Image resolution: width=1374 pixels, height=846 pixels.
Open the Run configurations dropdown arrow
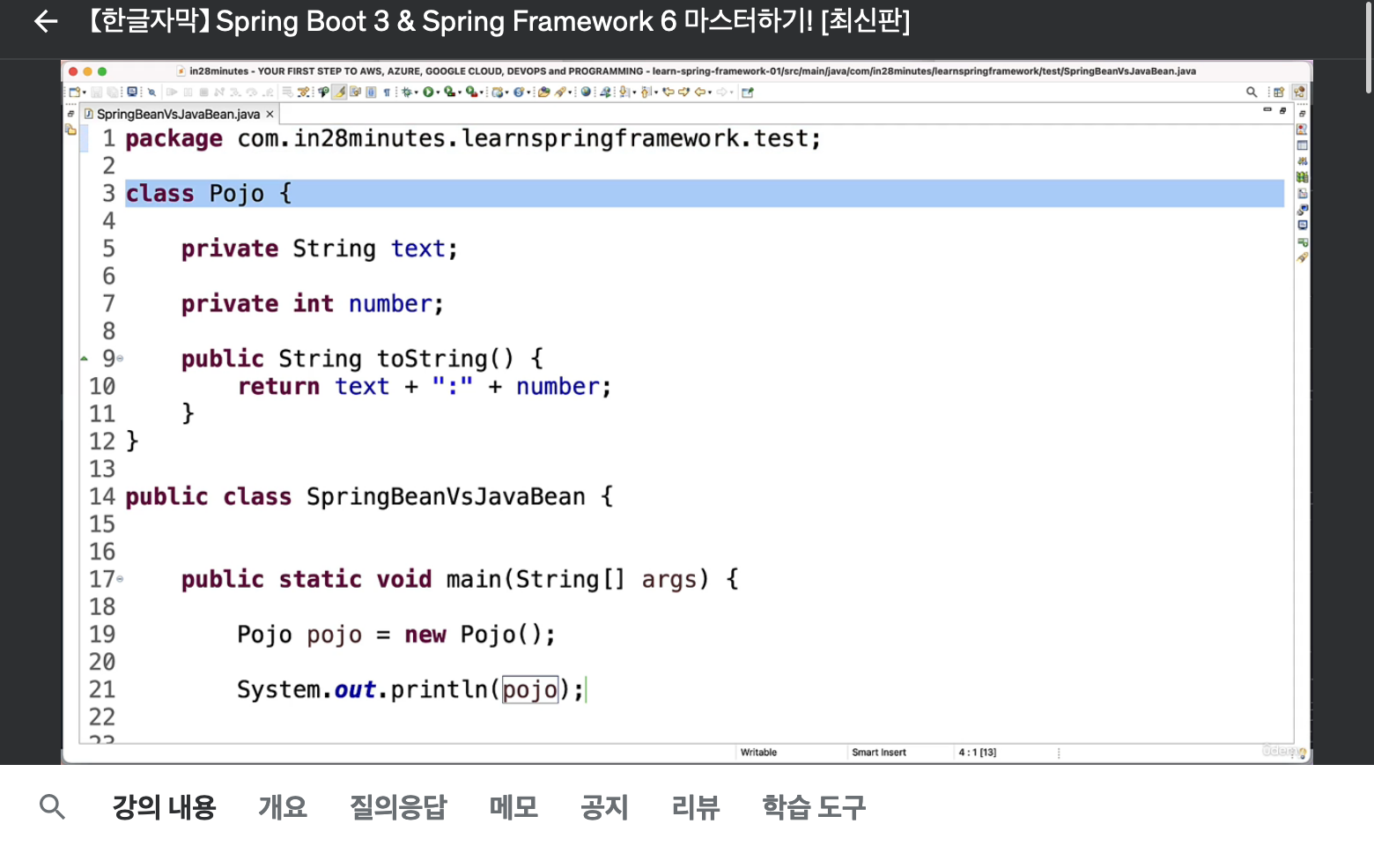click(x=438, y=92)
